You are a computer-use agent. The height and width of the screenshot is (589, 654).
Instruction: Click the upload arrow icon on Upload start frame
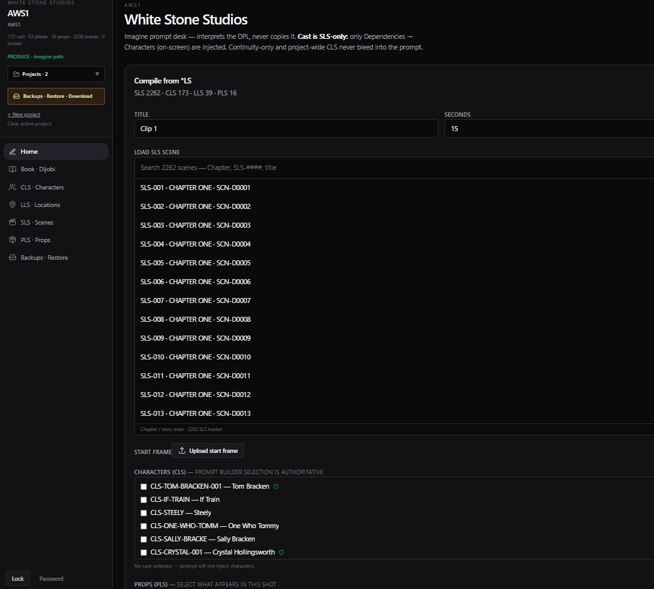(182, 450)
